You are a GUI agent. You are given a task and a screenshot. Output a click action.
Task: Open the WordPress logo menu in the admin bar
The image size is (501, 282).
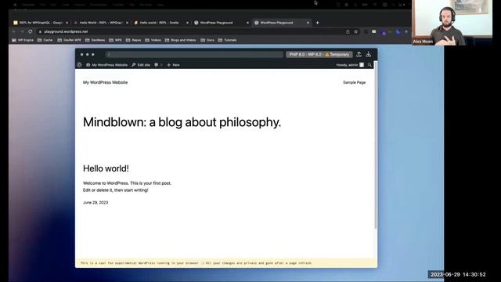pos(80,65)
